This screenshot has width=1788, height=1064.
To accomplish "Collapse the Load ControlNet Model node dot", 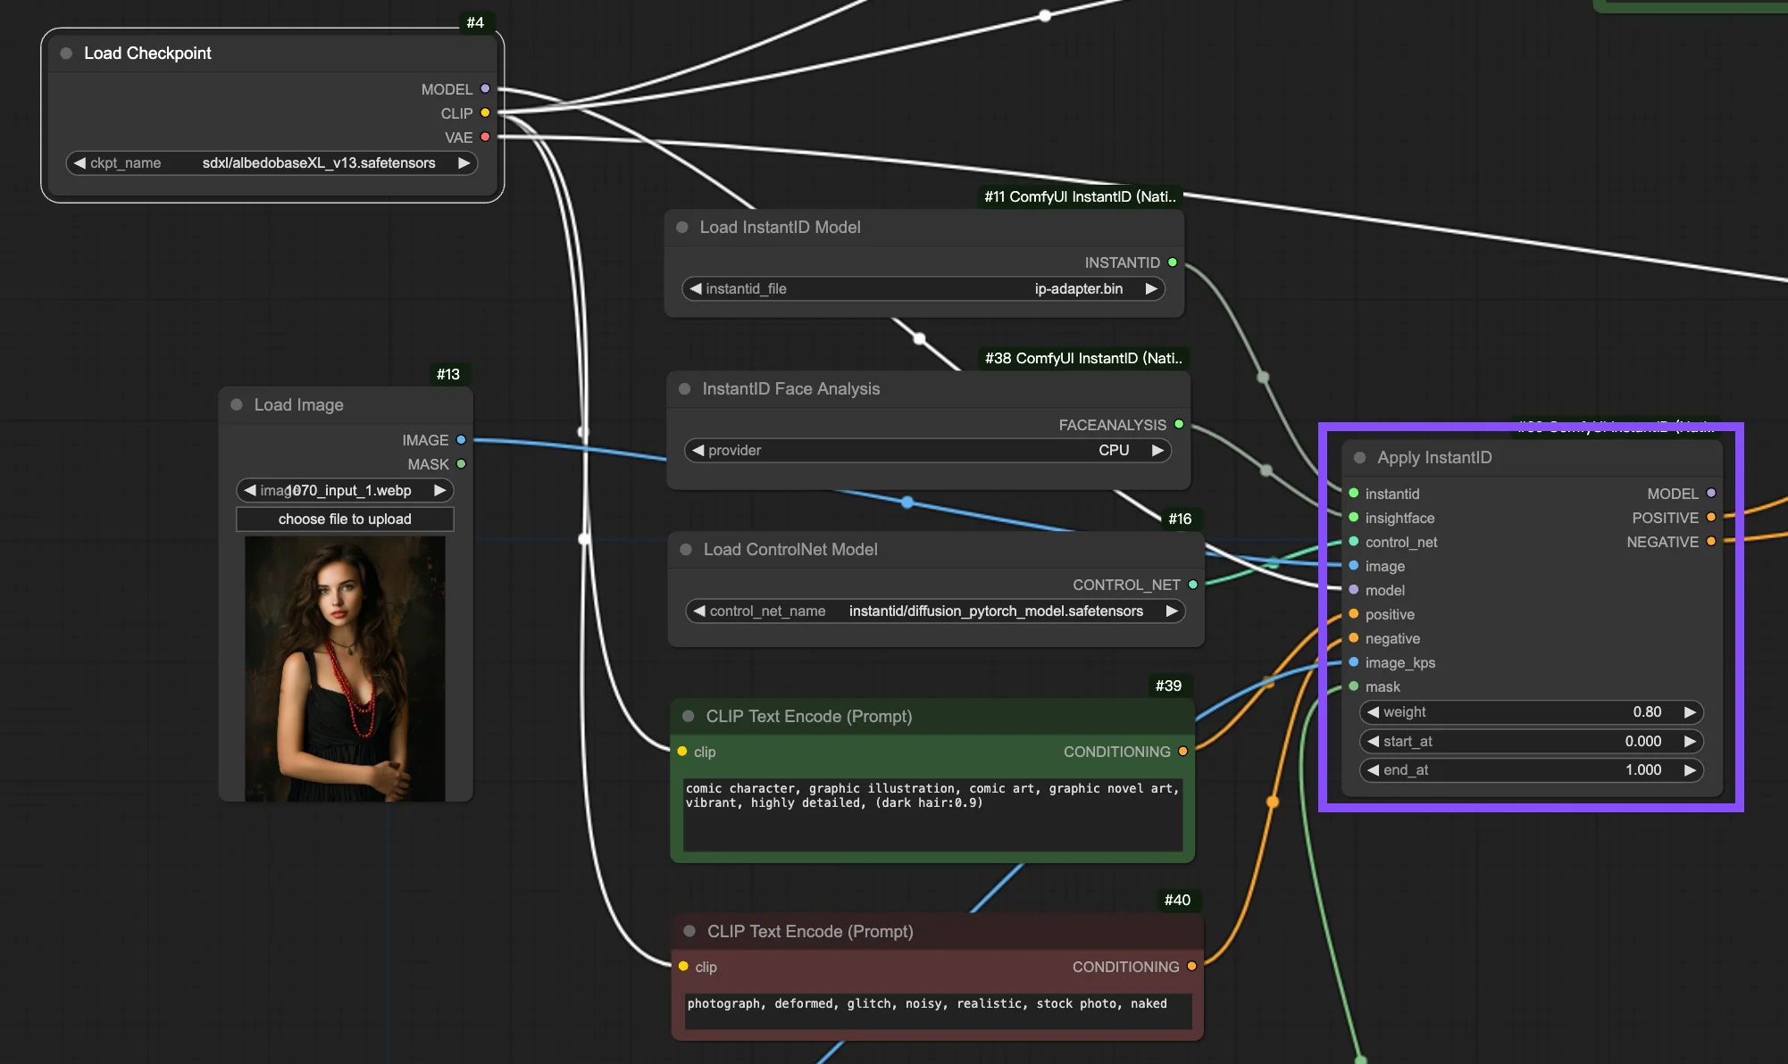I will (686, 550).
